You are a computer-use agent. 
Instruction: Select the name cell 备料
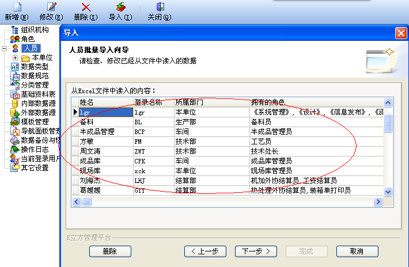tap(106, 122)
